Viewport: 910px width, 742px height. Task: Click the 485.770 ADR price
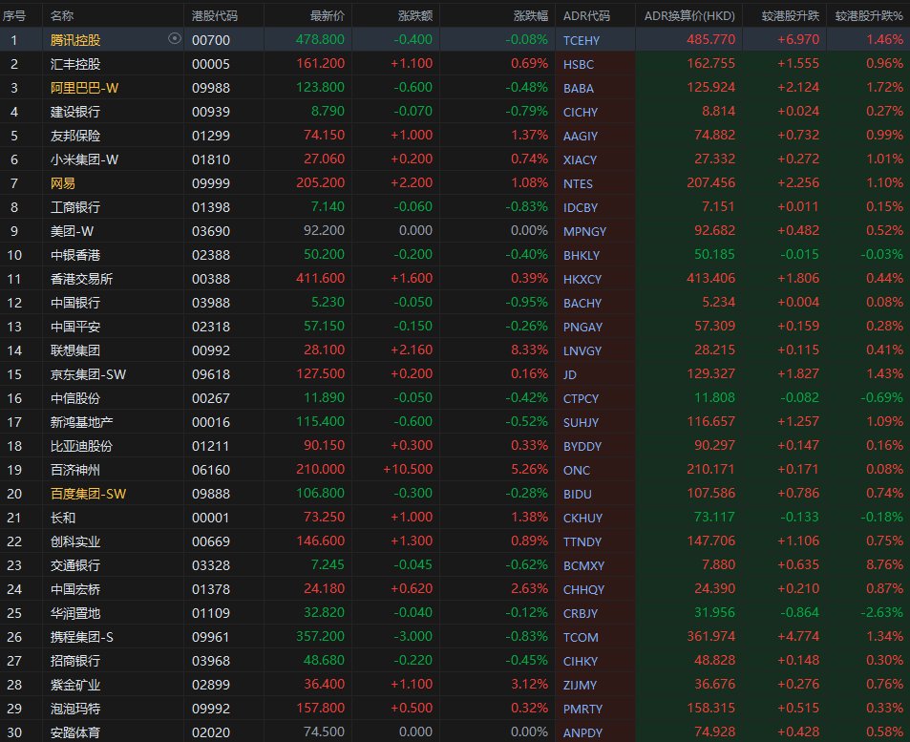click(711, 39)
